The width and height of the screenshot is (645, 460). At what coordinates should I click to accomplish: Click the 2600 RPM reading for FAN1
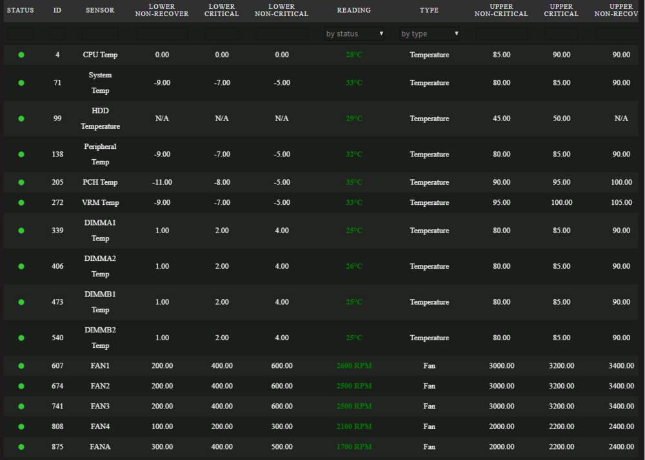pyautogui.click(x=353, y=365)
